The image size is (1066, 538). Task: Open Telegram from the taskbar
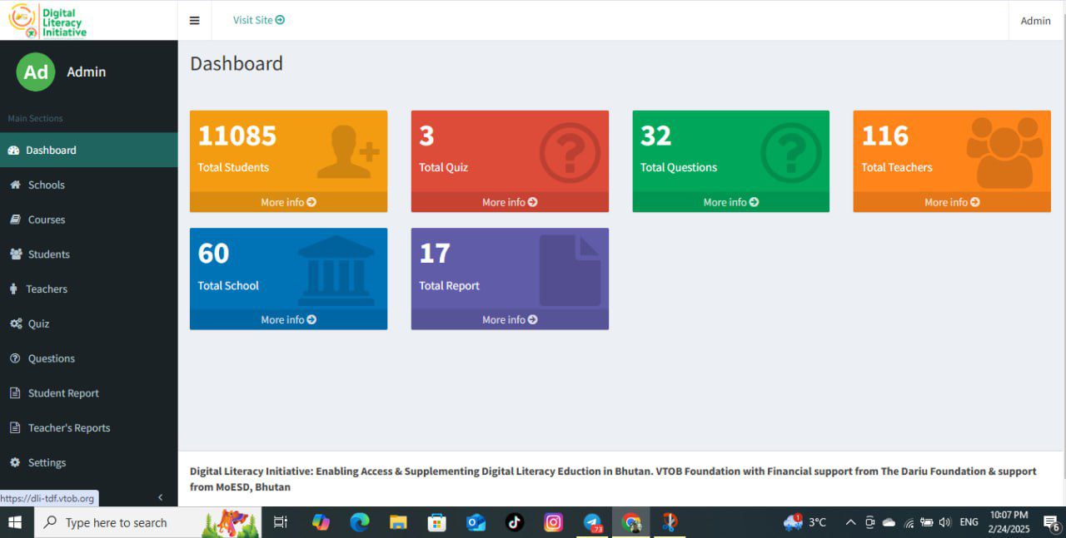click(592, 522)
